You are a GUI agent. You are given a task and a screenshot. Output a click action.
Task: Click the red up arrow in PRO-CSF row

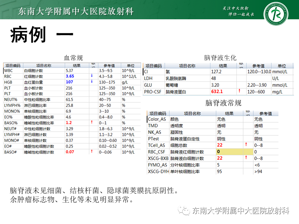pyautogui.click(x=239, y=91)
